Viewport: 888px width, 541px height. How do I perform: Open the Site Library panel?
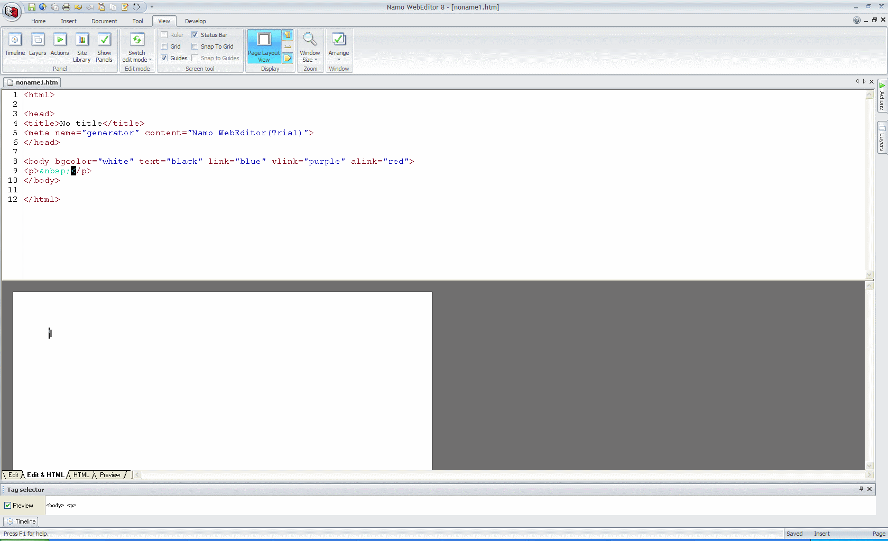pos(82,47)
